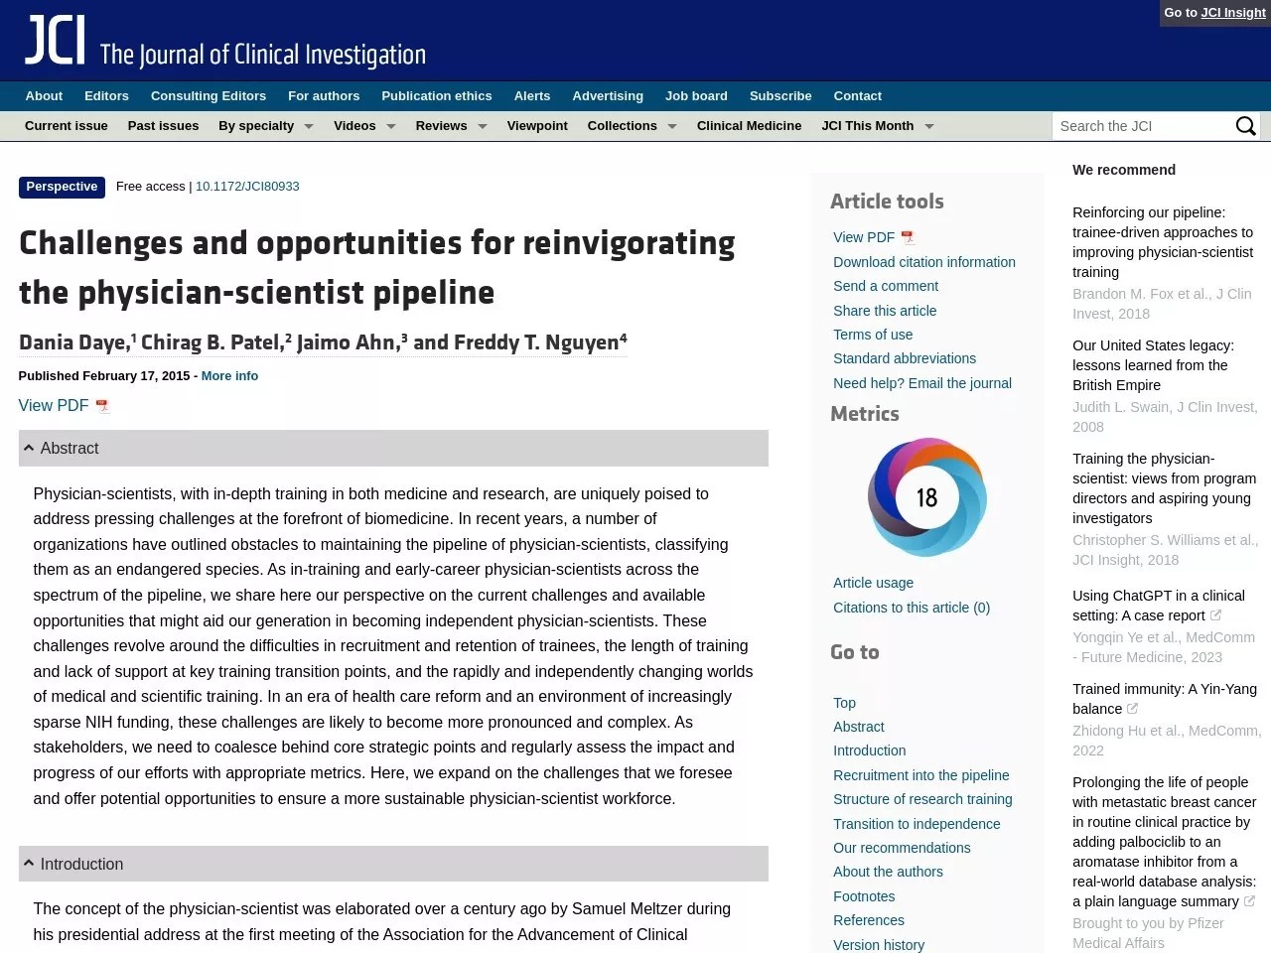The image size is (1271, 953).
Task: Jump to Our recommendations
Action: 902,848
